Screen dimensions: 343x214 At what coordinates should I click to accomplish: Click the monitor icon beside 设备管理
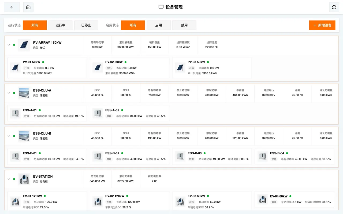pos(161,7)
